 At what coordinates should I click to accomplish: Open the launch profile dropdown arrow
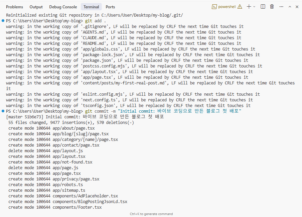point(254,7)
